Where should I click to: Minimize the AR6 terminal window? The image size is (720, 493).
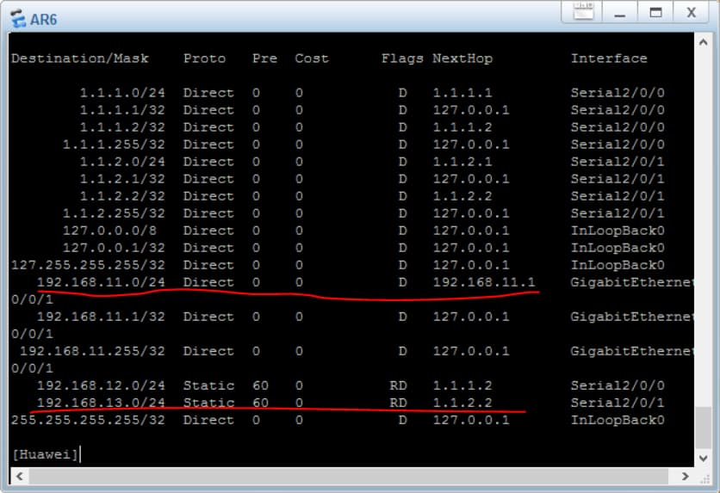click(x=619, y=12)
